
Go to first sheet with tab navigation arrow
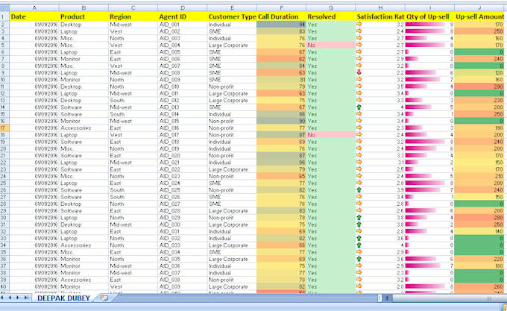(2, 298)
